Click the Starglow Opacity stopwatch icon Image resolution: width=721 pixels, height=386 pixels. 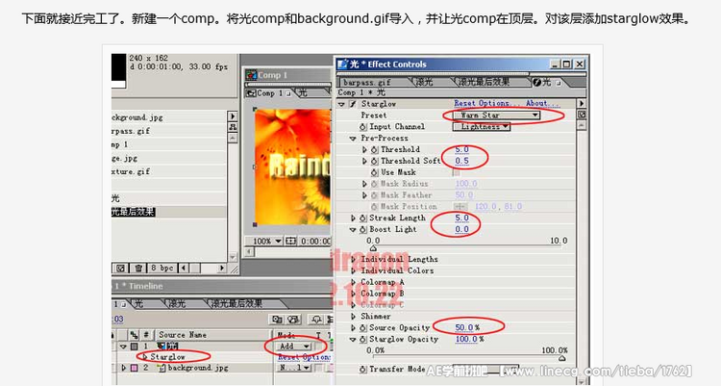tap(362, 340)
